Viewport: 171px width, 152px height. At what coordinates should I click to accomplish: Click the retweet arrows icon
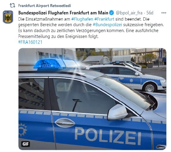pos(12,5)
